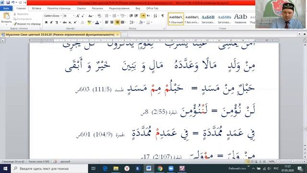Redo the action from Quick Access toolbar
Viewport: 307px width, 173px height.
20,3
